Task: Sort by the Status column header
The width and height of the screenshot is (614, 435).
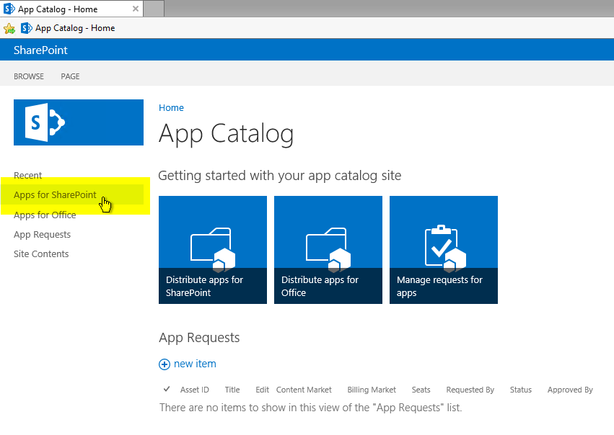Action: pyautogui.click(x=520, y=390)
